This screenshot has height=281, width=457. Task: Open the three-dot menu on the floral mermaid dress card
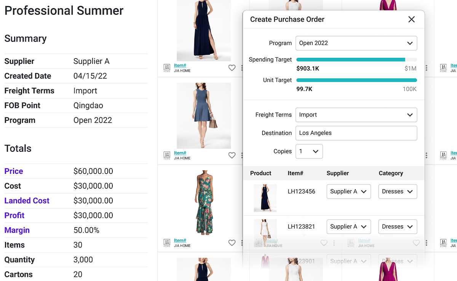(x=243, y=243)
